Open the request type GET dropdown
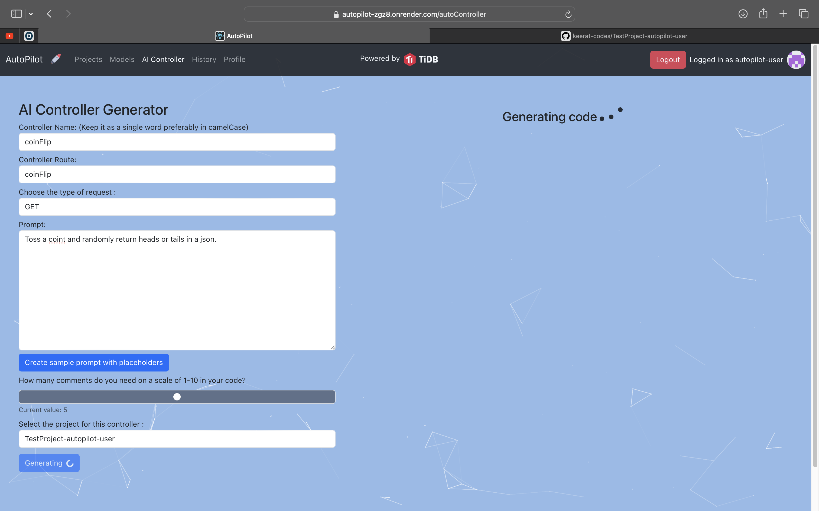The height and width of the screenshot is (511, 819). (x=177, y=207)
